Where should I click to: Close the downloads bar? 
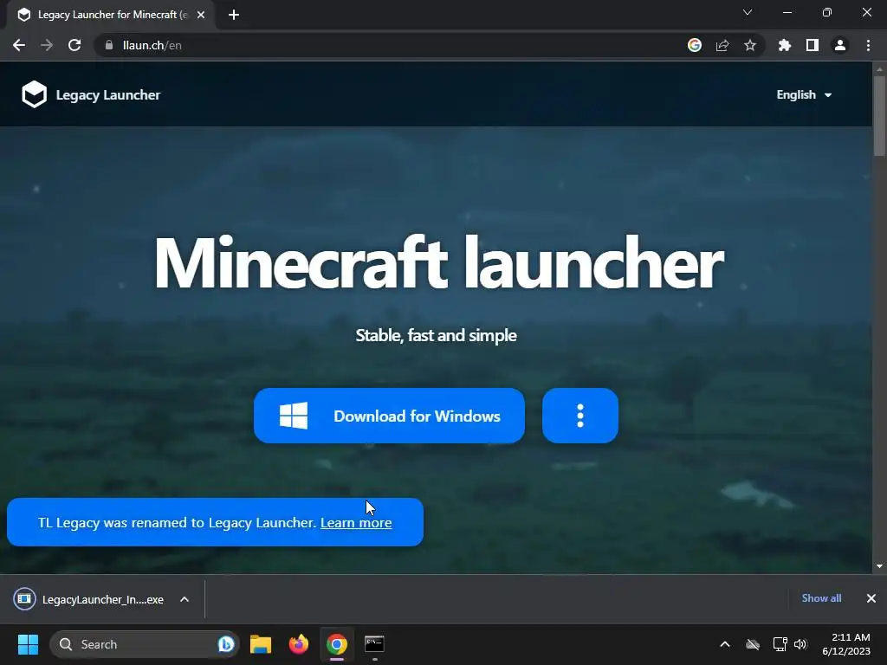pos(871,598)
